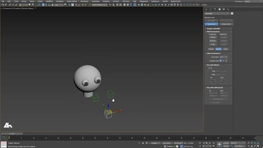Select the Select and Link tool
Image resolution: width=263 pixels, height=148 pixels.
tap(10, 5)
